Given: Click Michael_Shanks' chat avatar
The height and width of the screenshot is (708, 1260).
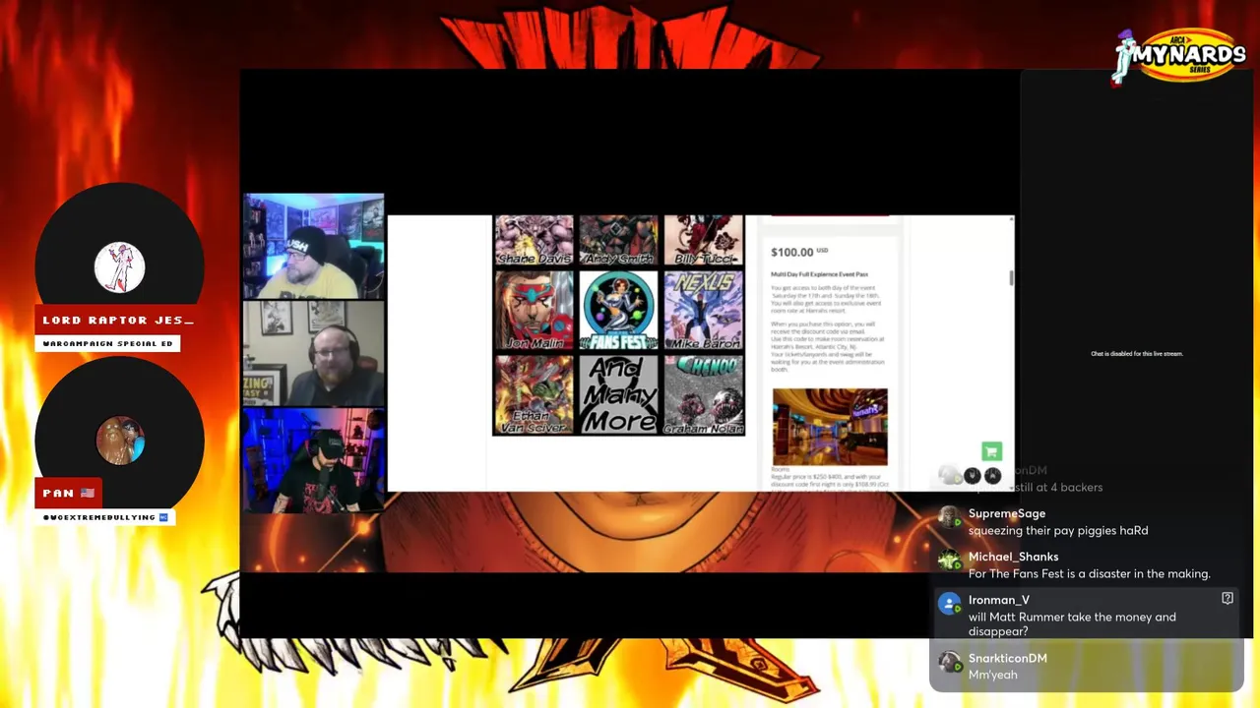Looking at the screenshot, I should pyautogui.click(x=949, y=561).
